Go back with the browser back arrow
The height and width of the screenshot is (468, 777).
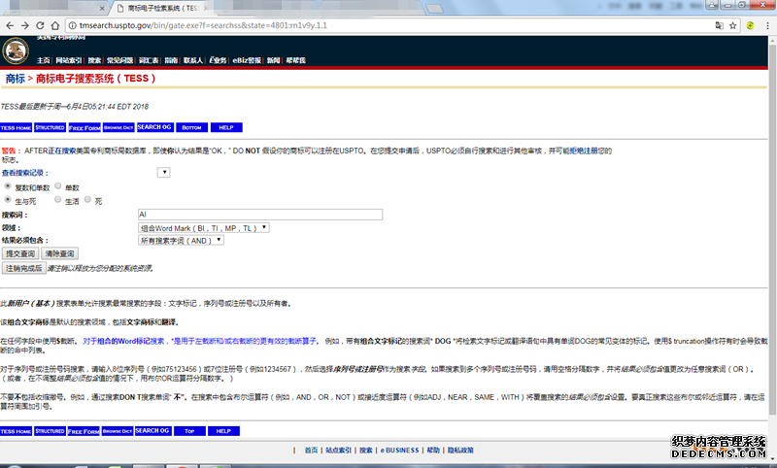[x=10, y=26]
